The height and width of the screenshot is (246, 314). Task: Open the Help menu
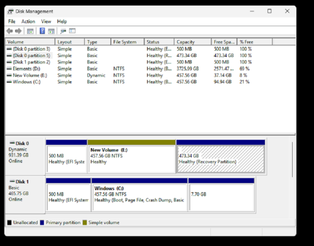[62, 21]
